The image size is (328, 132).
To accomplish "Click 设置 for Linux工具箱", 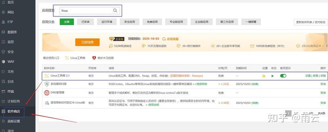I will [x=308, y=76].
